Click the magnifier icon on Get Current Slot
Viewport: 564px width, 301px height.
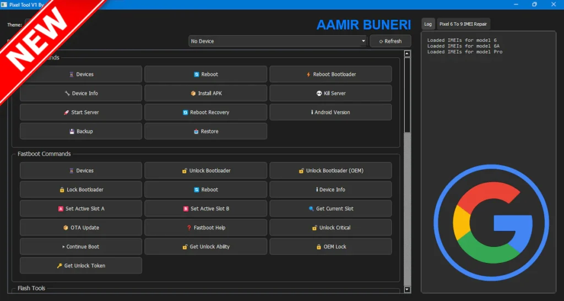(x=311, y=209)
